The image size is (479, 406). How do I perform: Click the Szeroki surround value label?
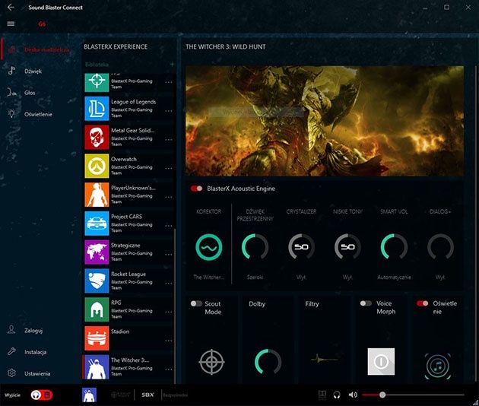[255, 277]
